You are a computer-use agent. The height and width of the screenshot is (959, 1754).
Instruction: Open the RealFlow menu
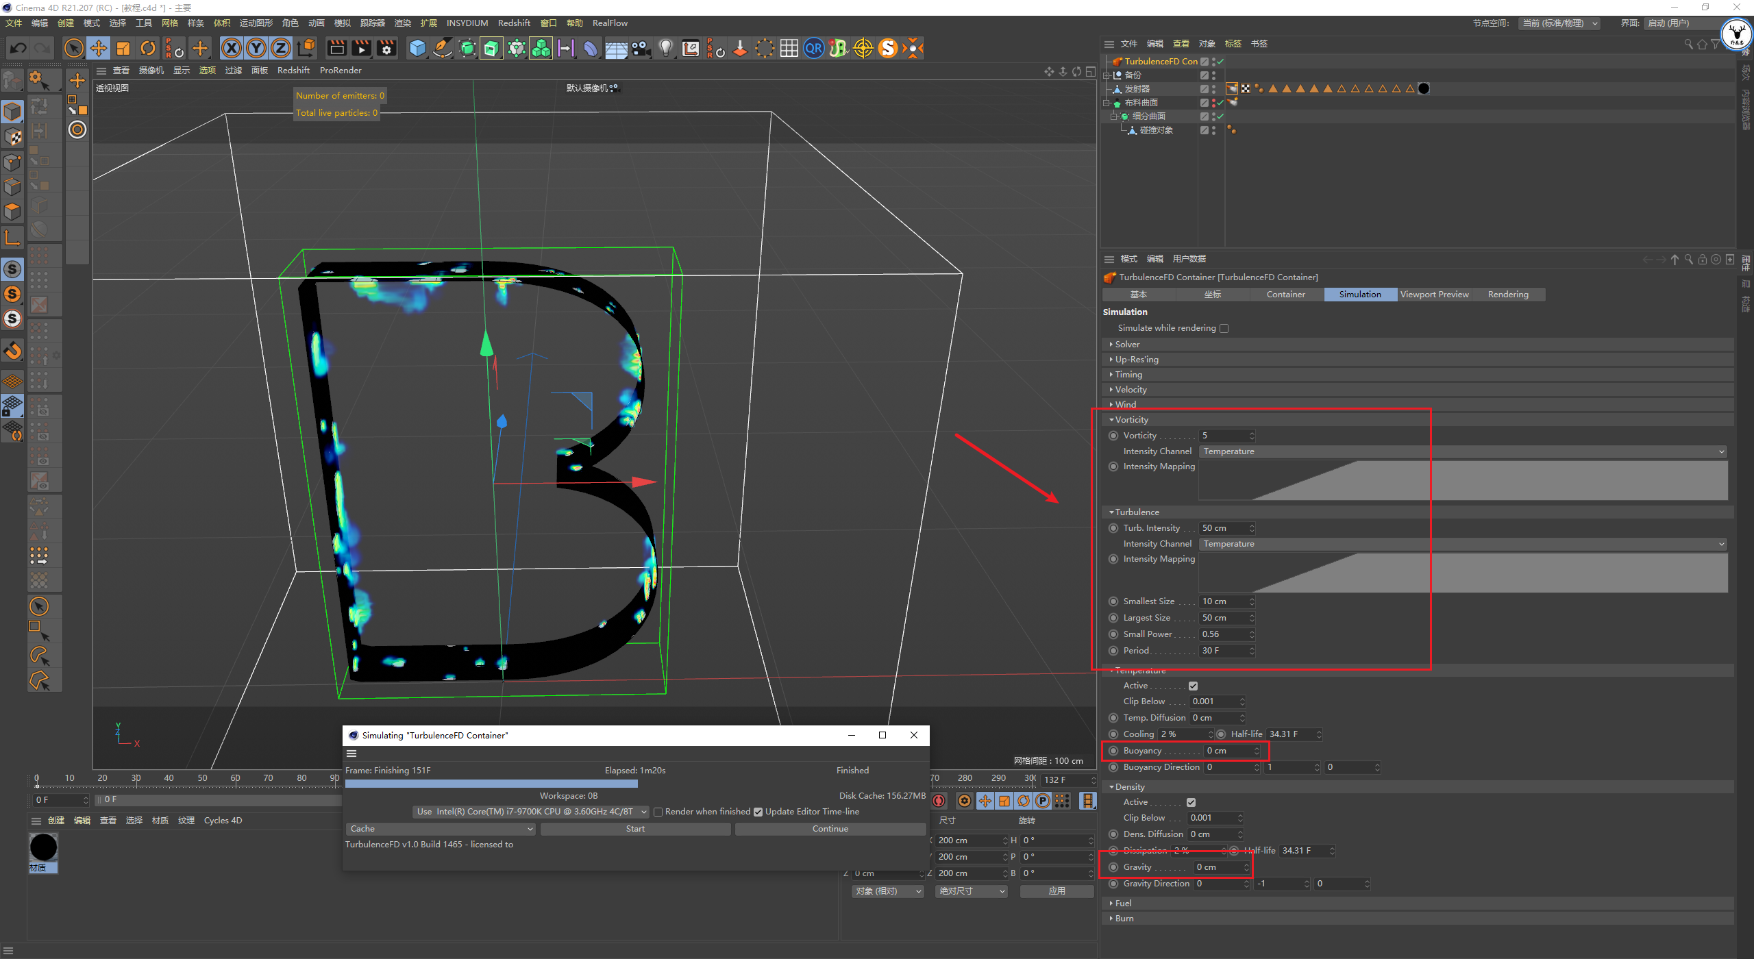click(x=610, y=23)
